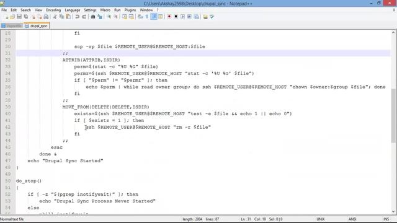This screenshot has width=397, height=223.
Task: Open the Replace toolbar icon
Action: click(100, 17)
